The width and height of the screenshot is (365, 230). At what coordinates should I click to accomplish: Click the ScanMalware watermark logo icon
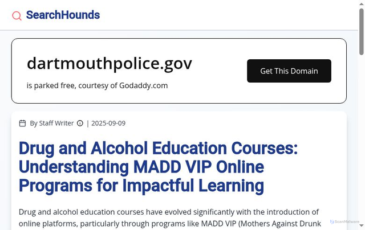(x=332, y=221)
